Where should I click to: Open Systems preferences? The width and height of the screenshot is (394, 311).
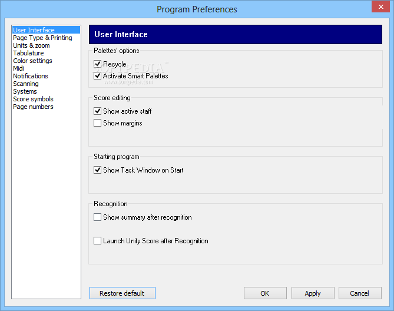25,91
